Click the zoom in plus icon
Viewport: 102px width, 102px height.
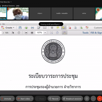point(32,33)
